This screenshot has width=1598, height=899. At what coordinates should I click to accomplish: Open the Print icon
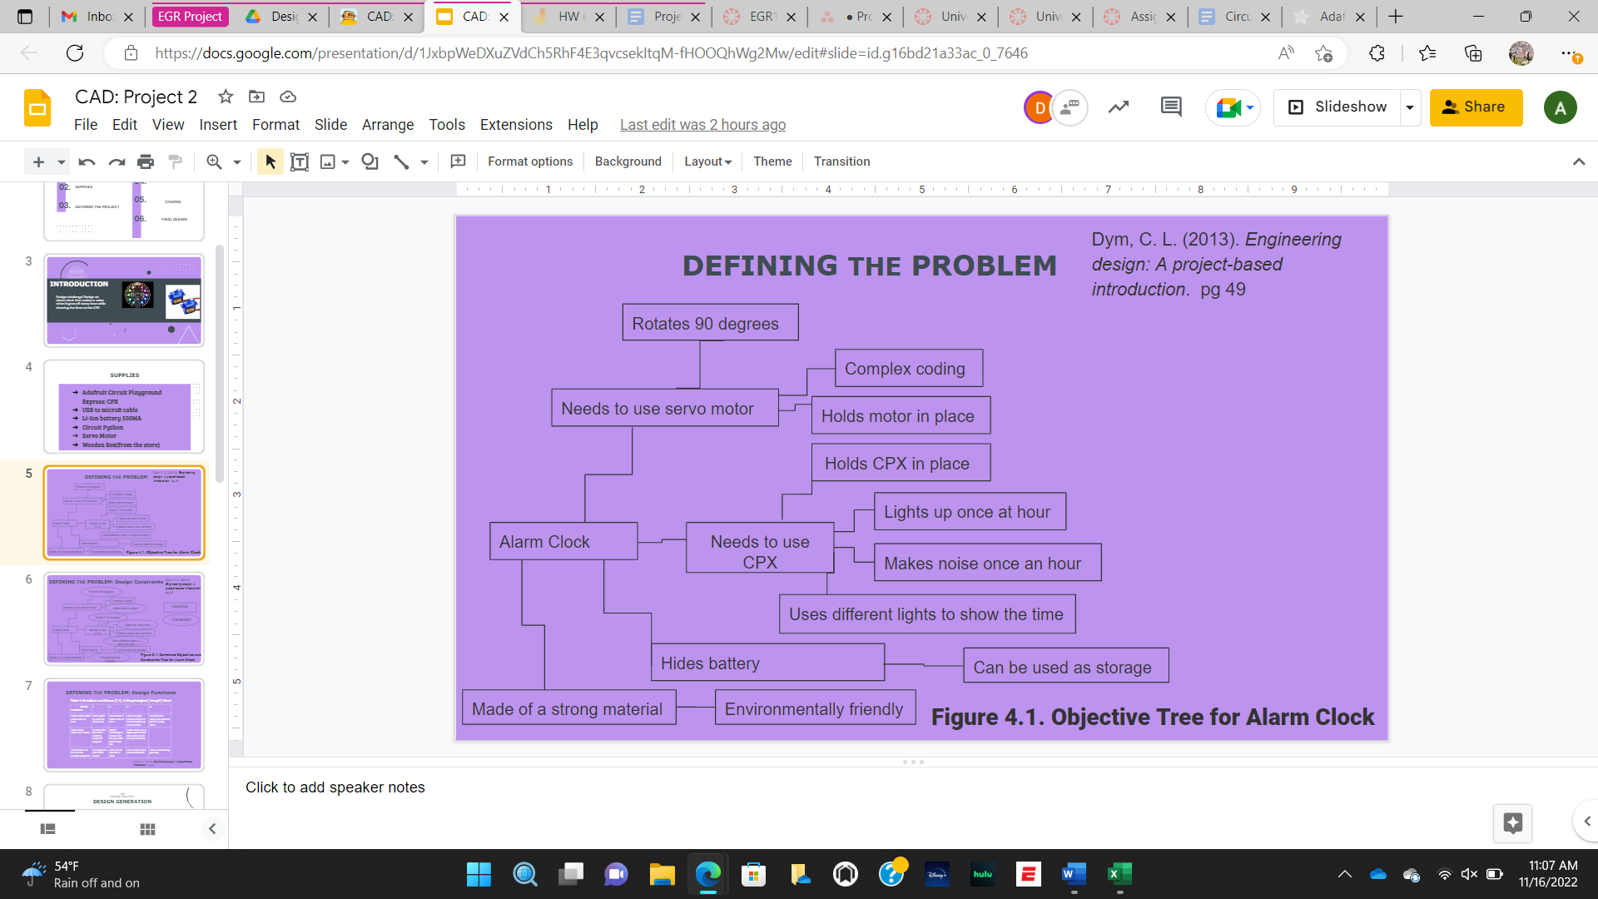click(x=146, y=161)
